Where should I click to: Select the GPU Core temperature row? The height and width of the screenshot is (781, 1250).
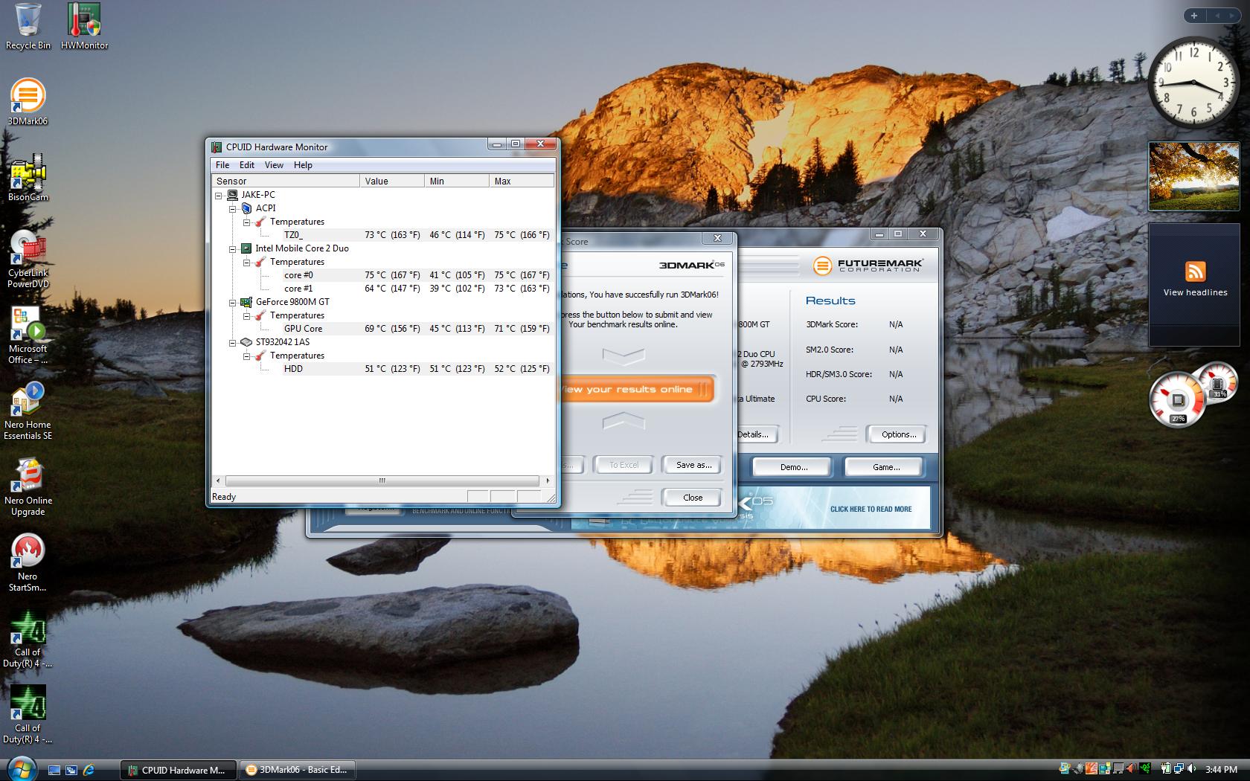click(417, 329)
